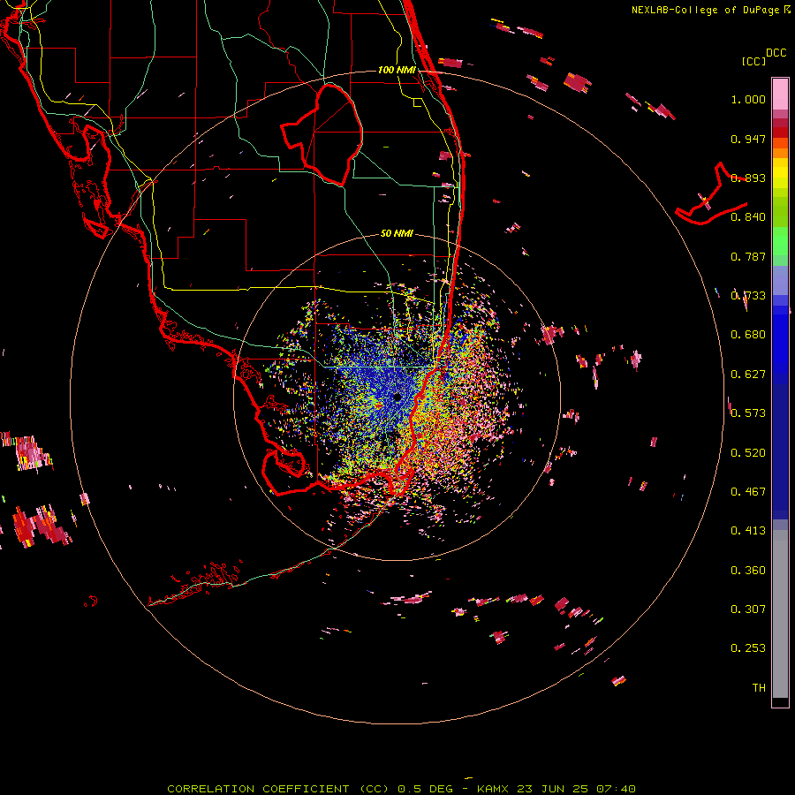The image size is (795, 795).
Task: Pick the lavender swatch near 0.733
Action: click(780, 280)
